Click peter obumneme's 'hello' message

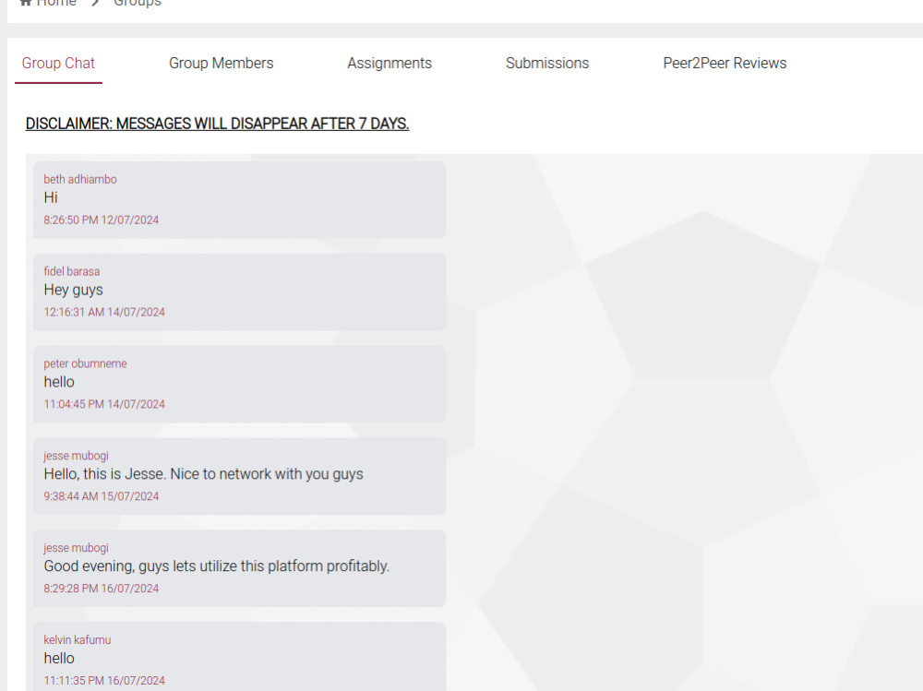pos(59,382)
